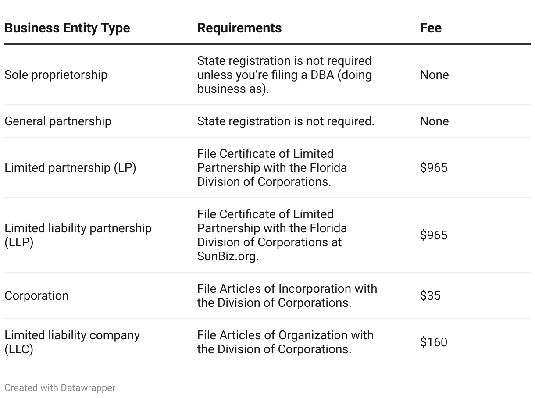The height and width of the screenshot is (398, 535).
Task: Open the Created with Datawrapper link
Action: [60, 388]
